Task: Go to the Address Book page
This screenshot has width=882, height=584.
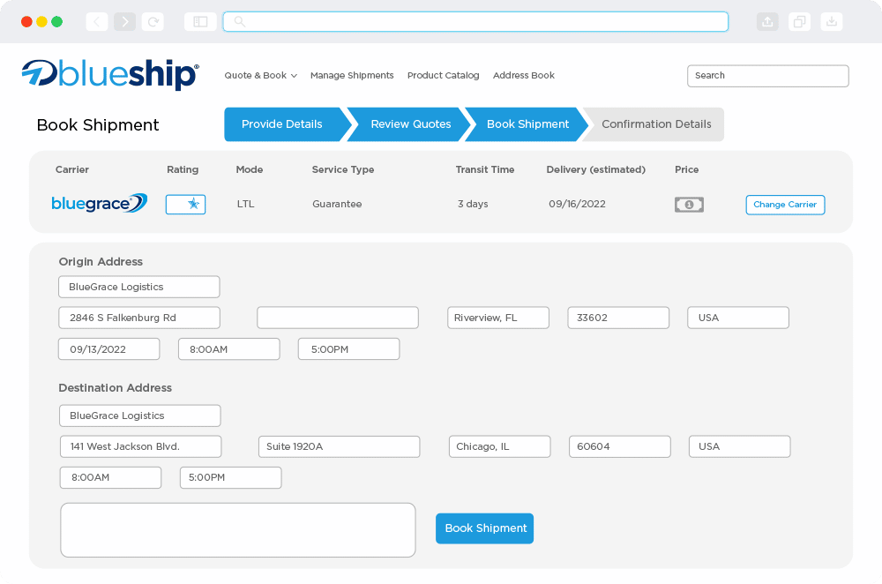Action: click(524, 76)
